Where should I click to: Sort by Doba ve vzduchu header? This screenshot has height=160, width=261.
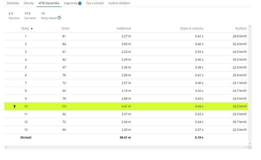point(192,28)
